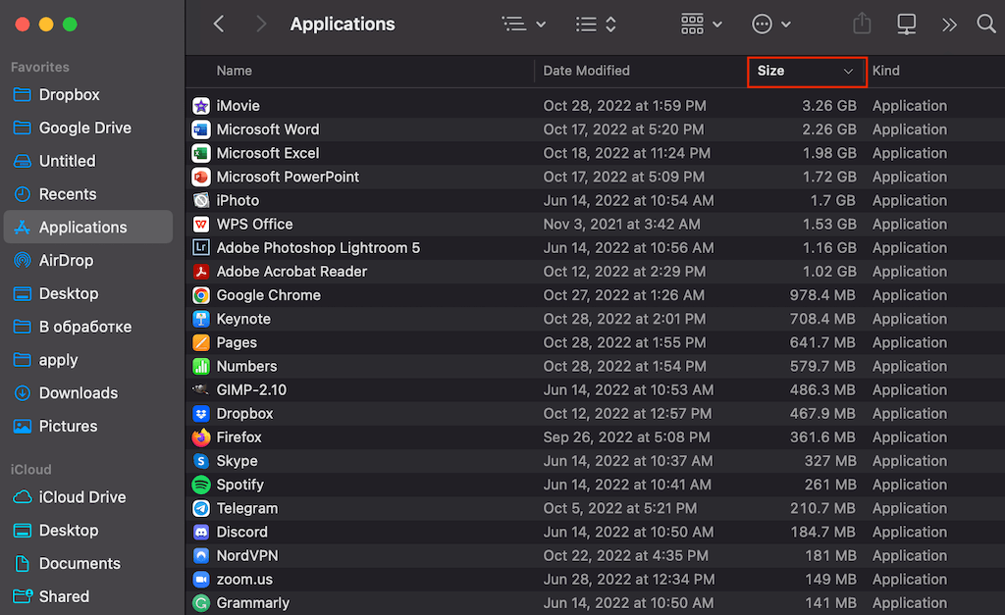Go back with the left chevron button
Viewport: 1005px width, 615px height.
(219, 25)
